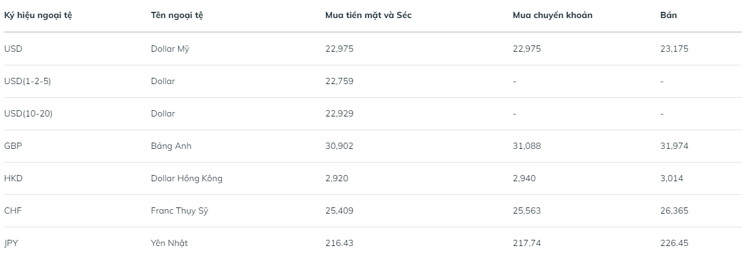743x256 pixels.
Task: Click the JPY currency code
Action: click(12, 243)
